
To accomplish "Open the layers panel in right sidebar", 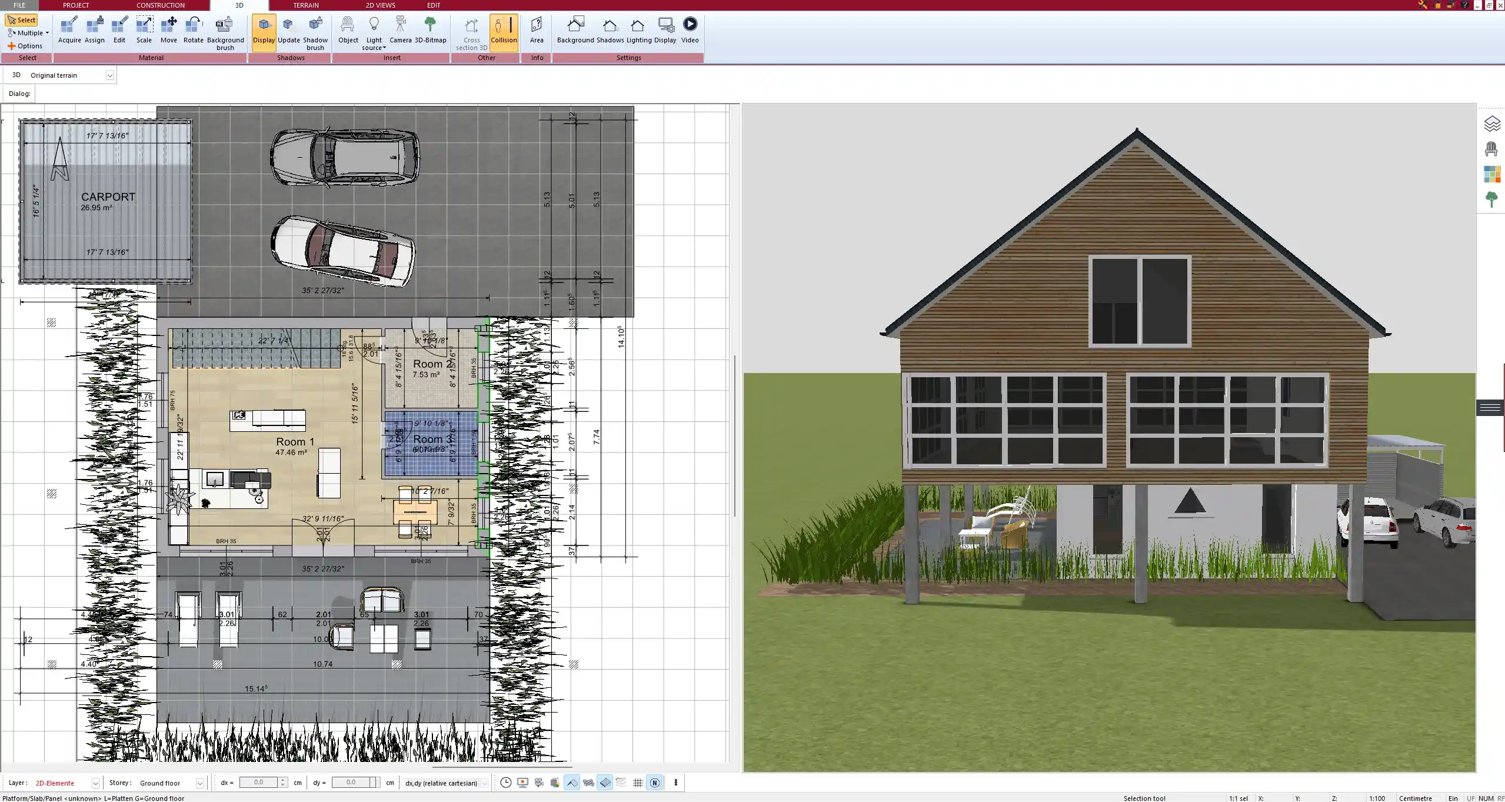I will [1491, 124].
